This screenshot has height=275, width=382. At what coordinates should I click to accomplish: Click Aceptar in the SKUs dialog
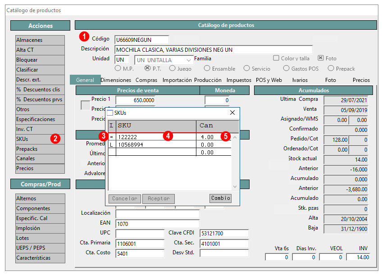(x=159, y=198)
